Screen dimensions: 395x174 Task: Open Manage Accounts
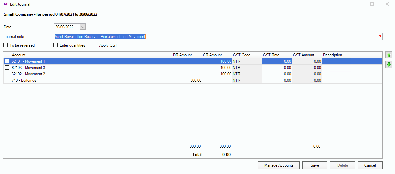coord(279,165)
